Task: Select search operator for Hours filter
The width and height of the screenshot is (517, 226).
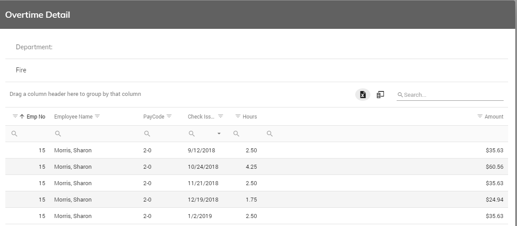Action: tap(236, 134)
